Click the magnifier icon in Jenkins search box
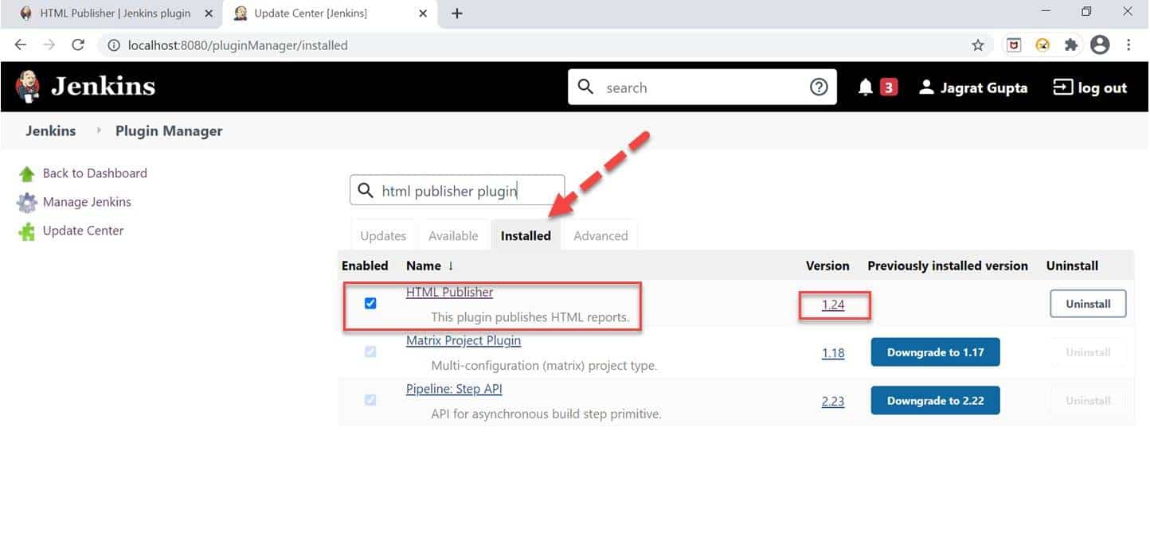 [585, 87]
